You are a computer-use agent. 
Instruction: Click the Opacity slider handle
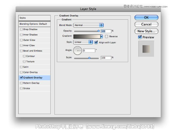click(98, 31)
